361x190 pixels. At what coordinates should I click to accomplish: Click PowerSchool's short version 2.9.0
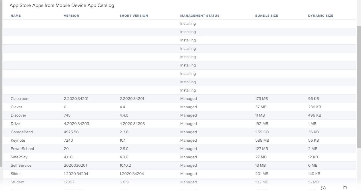click(x=124, y=149)
